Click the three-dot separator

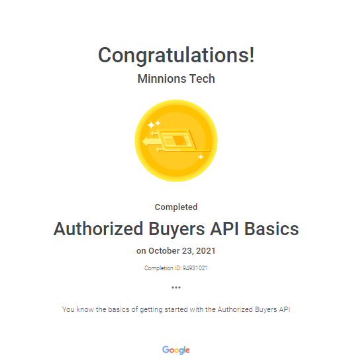click(176, 287)
